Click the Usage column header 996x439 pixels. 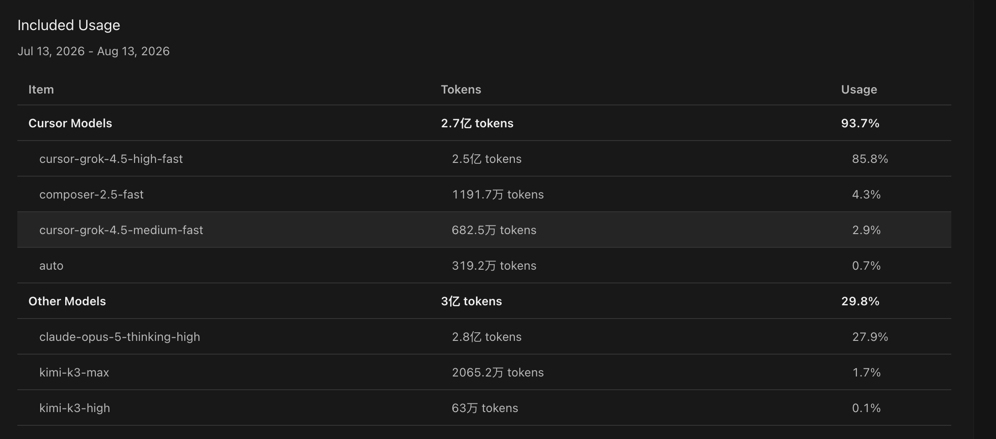pos(859,89)
